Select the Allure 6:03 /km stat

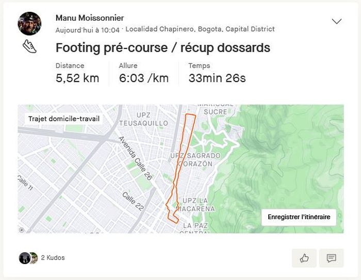(143, 73)
